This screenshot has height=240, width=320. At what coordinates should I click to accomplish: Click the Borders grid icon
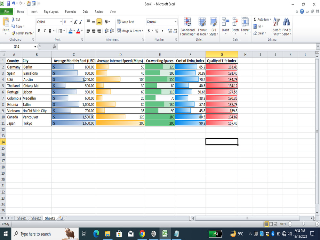(x=60, y=31)
